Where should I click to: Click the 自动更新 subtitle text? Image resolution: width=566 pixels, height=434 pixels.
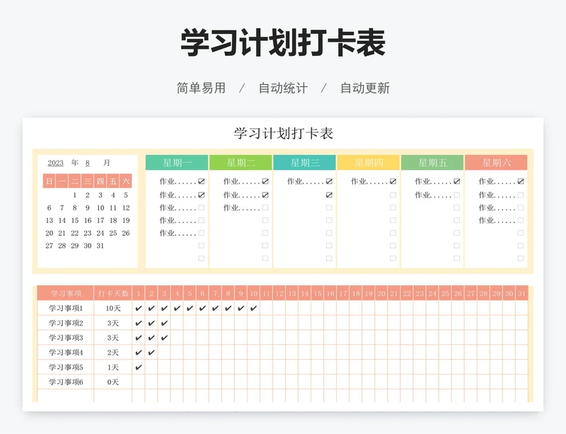pos(365,88)
